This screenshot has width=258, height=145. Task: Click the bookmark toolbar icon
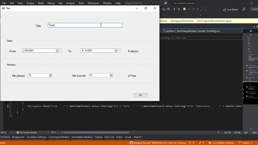pyautogui.click(x=184, y=9)
